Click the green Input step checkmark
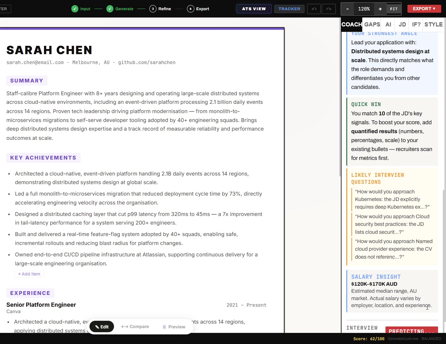This screenshot has width=446, height=344. [75, 9]
